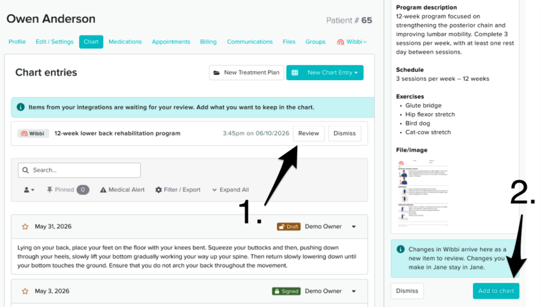The height and width of the screenshot is (307, 541).
Task: Show Pinned chart entries
Action: pos(60,190)
